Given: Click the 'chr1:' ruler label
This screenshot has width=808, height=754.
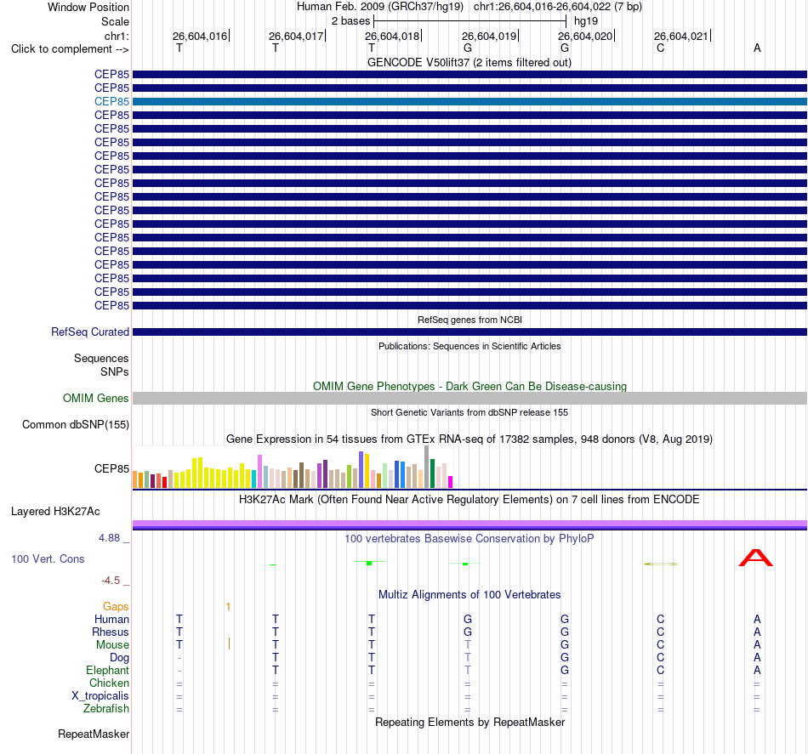Looking at the screenshot, I should [117, 36].
